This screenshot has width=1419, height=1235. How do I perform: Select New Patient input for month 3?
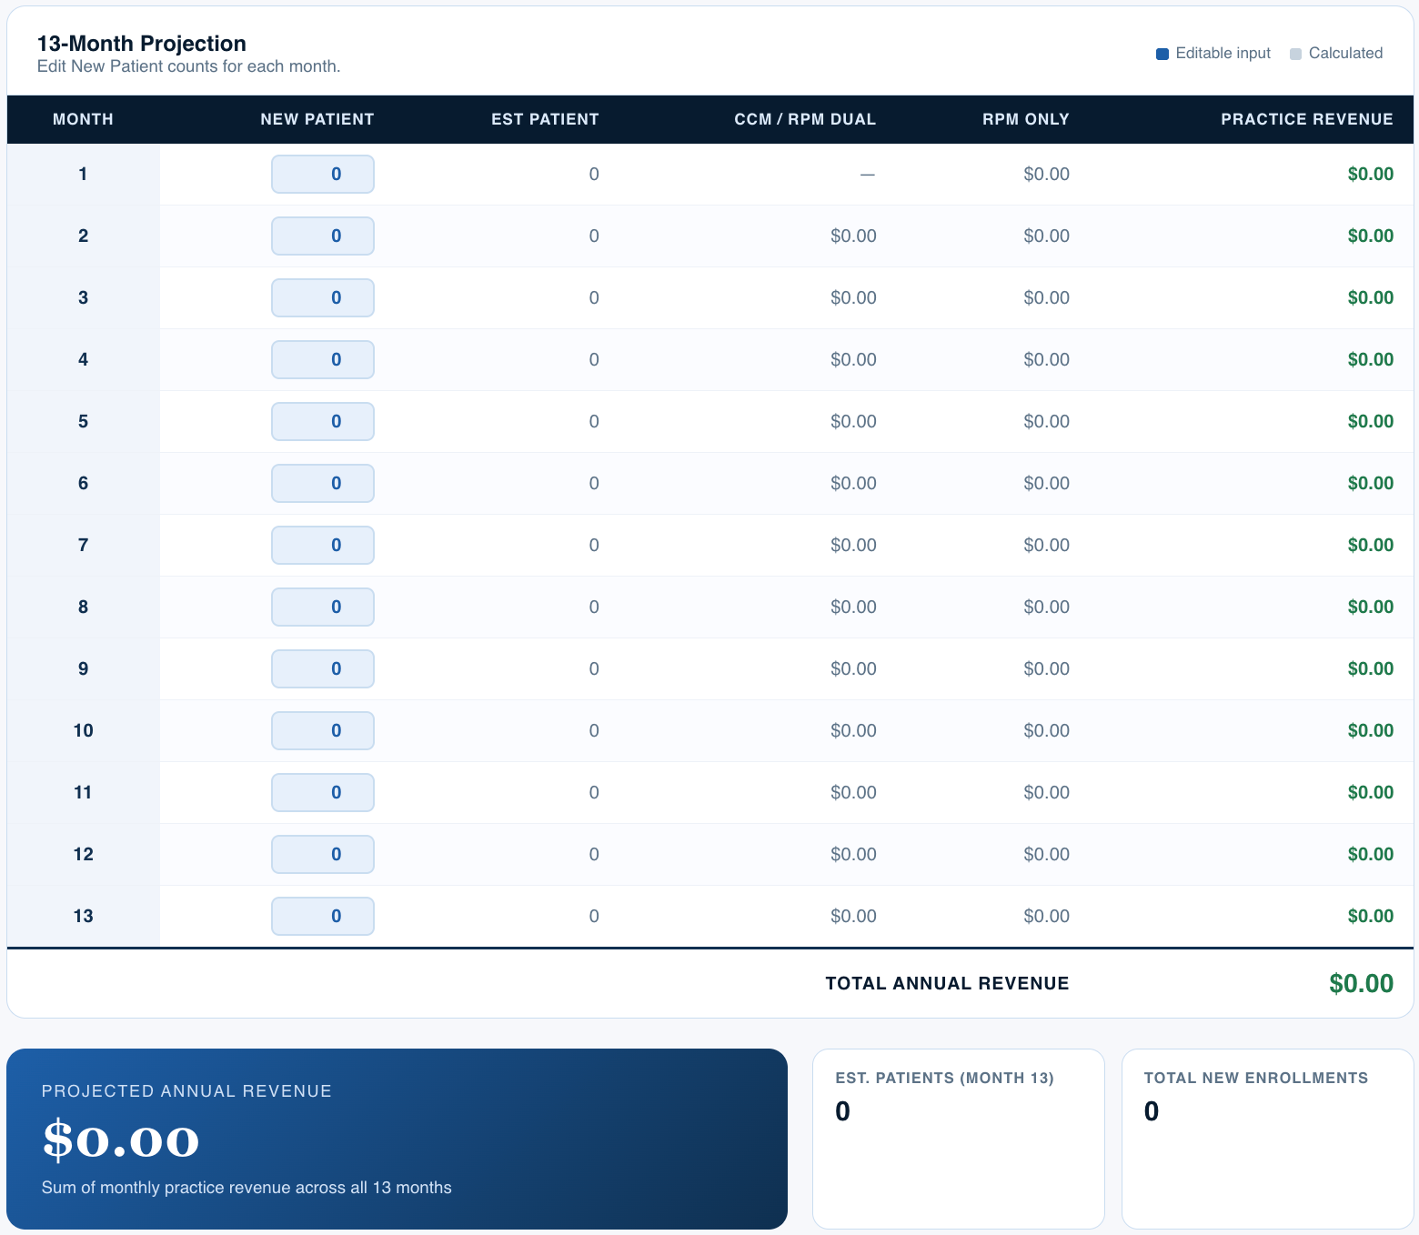[x=323, y=297]
